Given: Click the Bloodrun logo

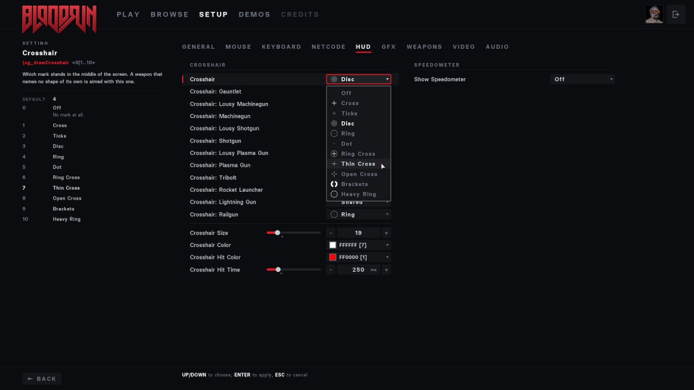Looking at the screenshot, I should click(x=59, y=19).
